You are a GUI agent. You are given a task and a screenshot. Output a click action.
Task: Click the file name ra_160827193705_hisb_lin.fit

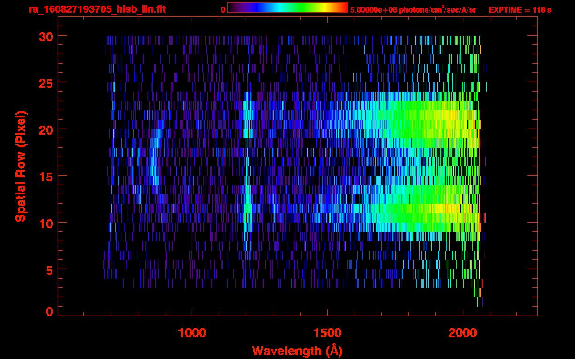pyautogui.click(x=96, y=9)
